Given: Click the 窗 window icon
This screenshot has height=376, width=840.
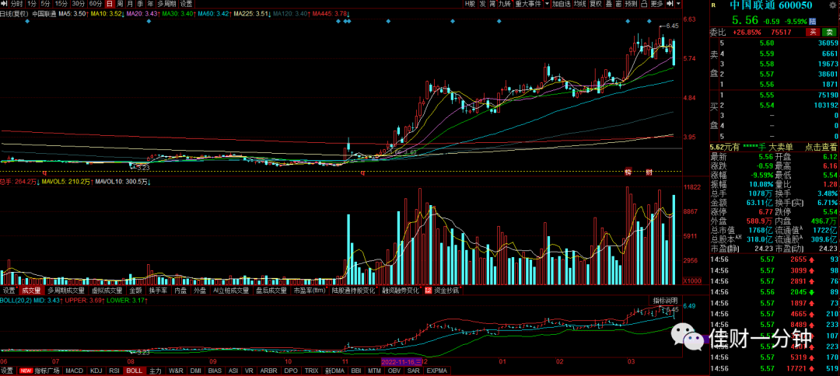Looking at the screenshot, I should (x=618, y=4).
